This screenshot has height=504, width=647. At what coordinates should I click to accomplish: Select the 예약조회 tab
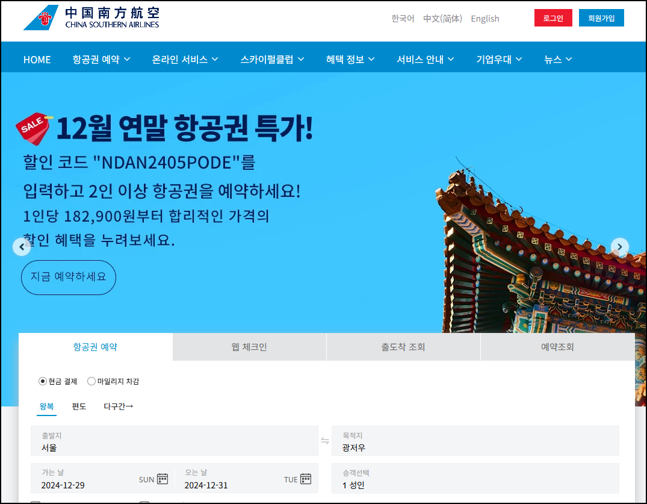pos(557,347)
